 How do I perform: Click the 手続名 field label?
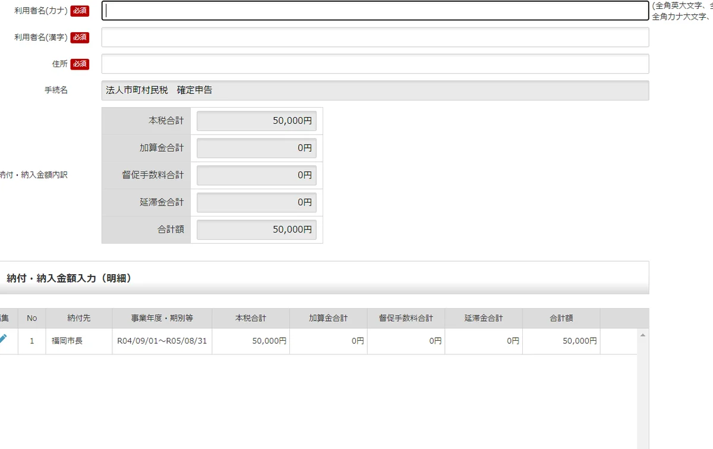point(56,90)
